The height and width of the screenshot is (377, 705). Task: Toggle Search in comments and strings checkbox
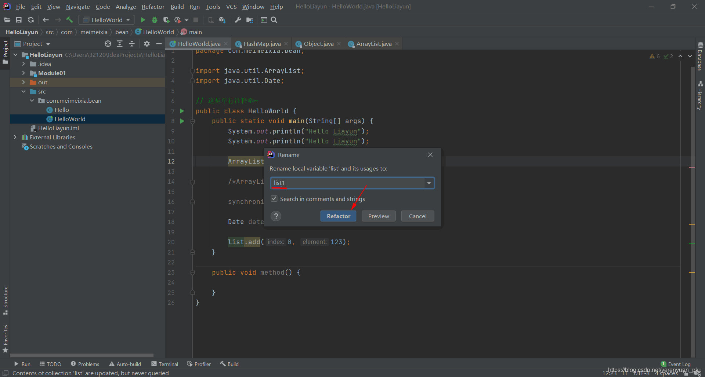click(274, 198)
